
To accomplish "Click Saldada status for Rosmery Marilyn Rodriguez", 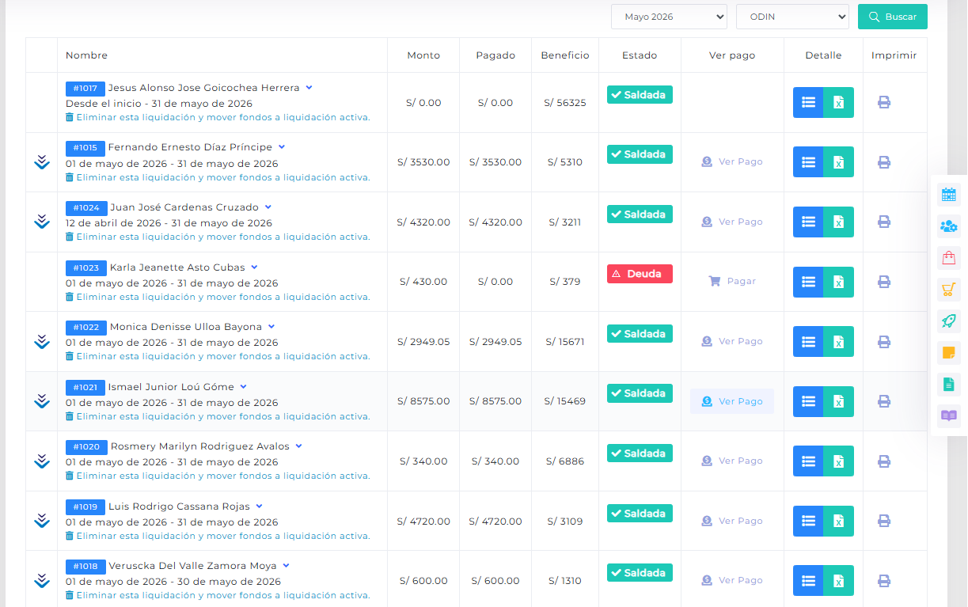I will [x=640, y=453].
